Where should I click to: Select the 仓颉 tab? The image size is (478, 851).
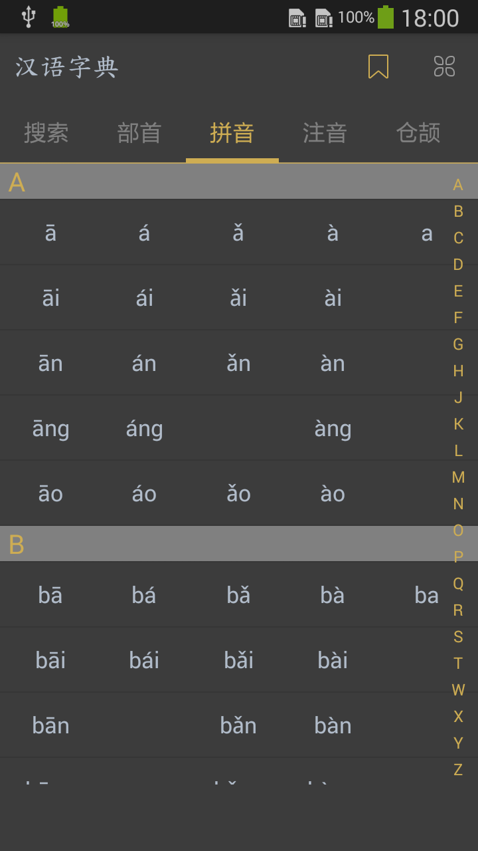(418, 133)
